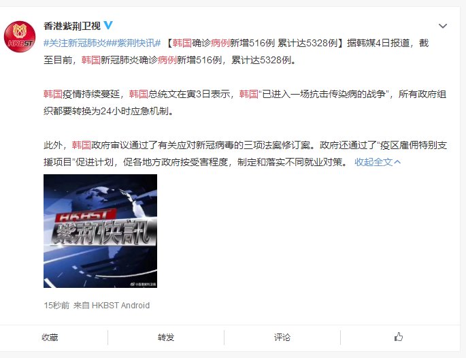Screen dimensions: 466x358
Task: Click the blue verified badge icon
Action: pos(108,25)
